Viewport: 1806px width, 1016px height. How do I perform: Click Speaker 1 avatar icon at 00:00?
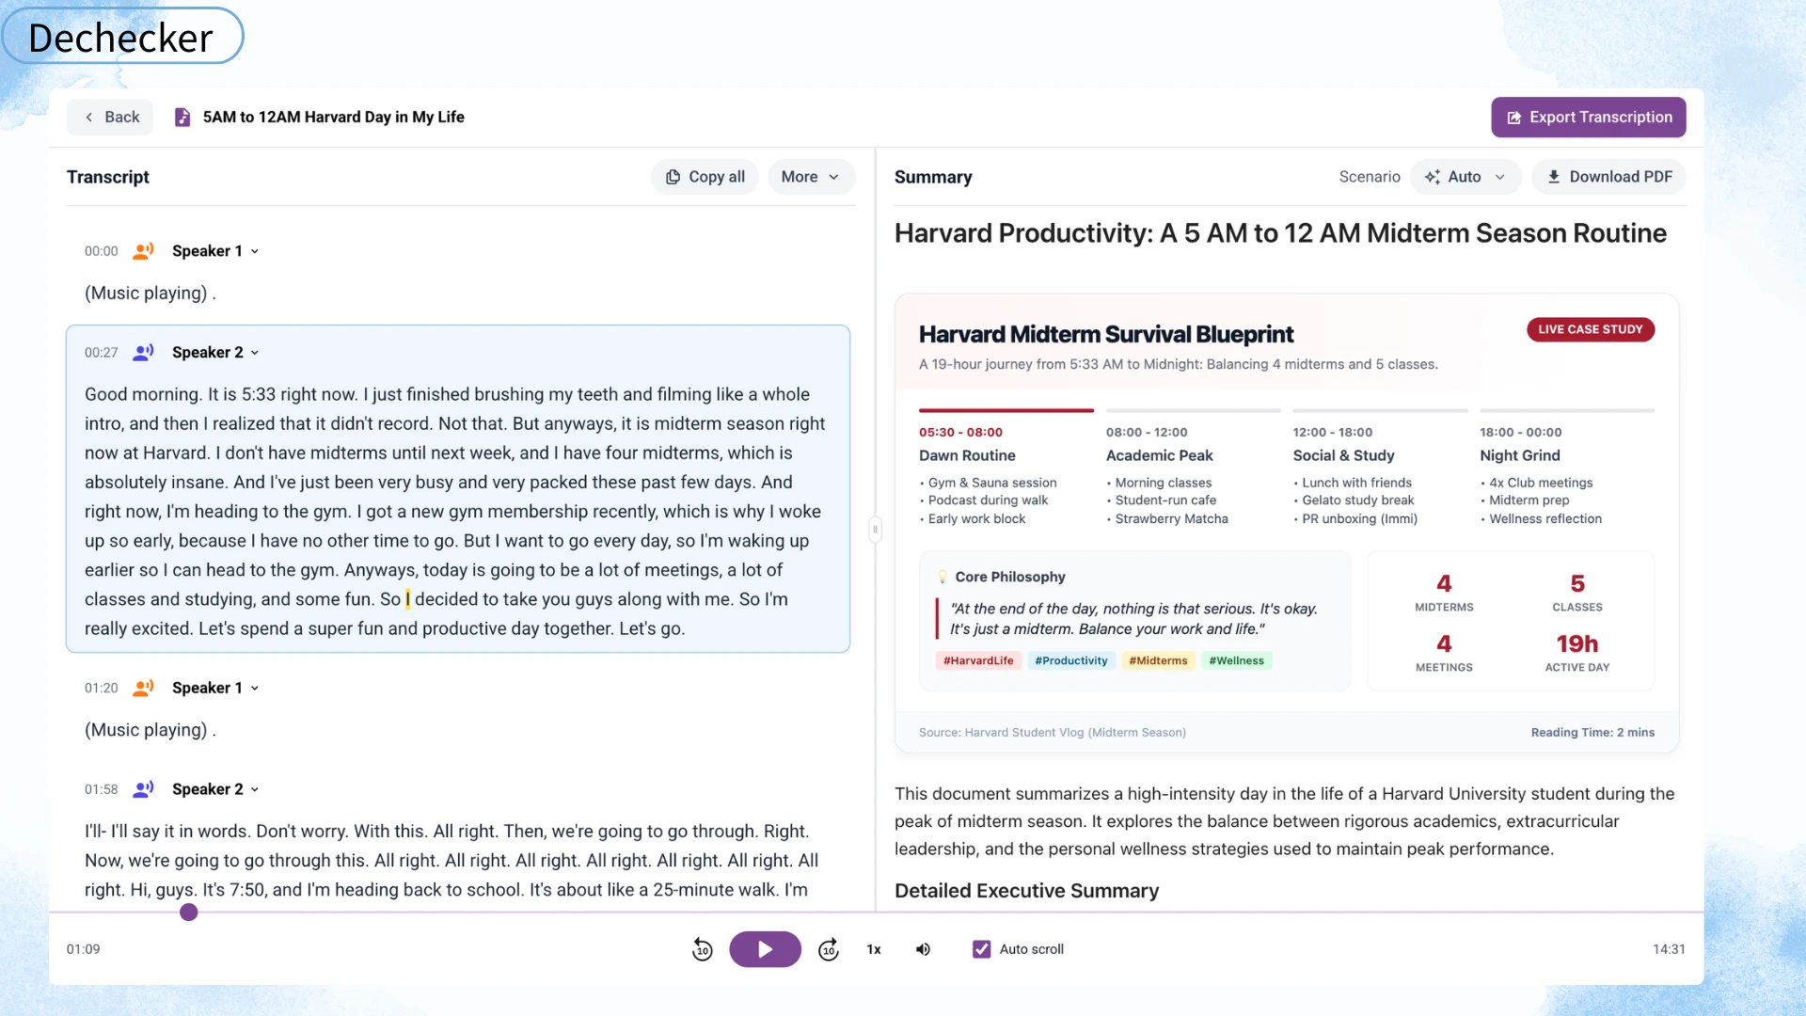pos(143,251)
